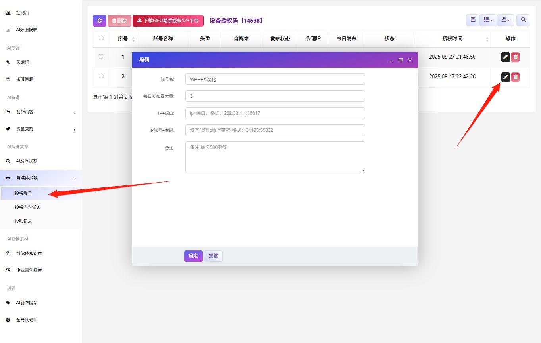The height and width of the screenshot is (343, 541).
Task: Delete row 2 using red trash icon
Action: [x=515, y=77]
